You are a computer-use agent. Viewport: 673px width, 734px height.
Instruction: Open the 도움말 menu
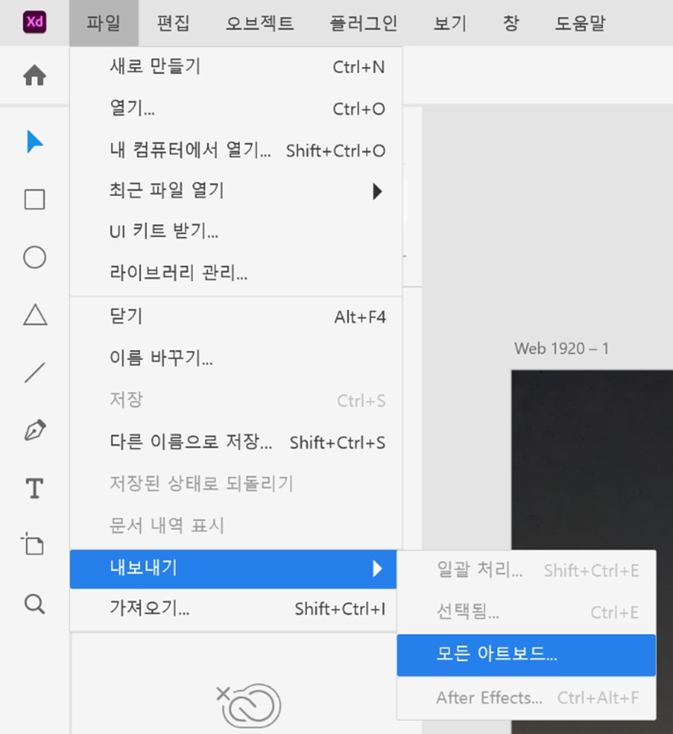point(580,23)
